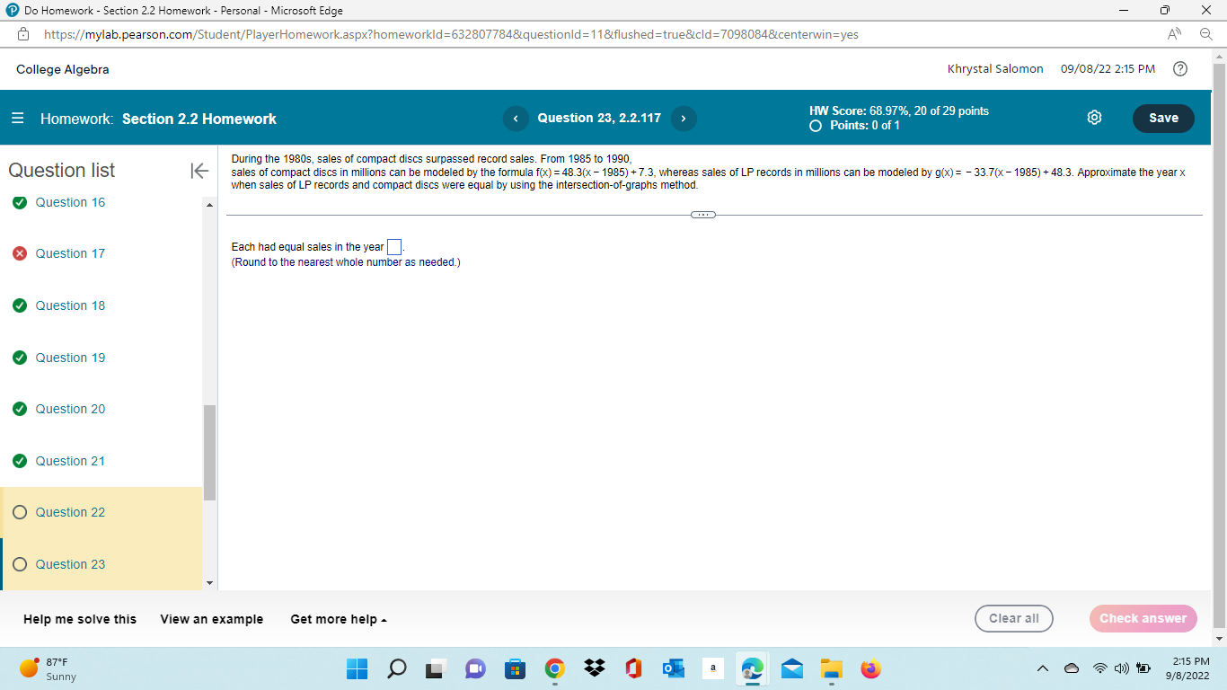Viewport: 1227px width, 690px height.
Task: Select the empty status circle for Question 22
Action: pos(19,512)
